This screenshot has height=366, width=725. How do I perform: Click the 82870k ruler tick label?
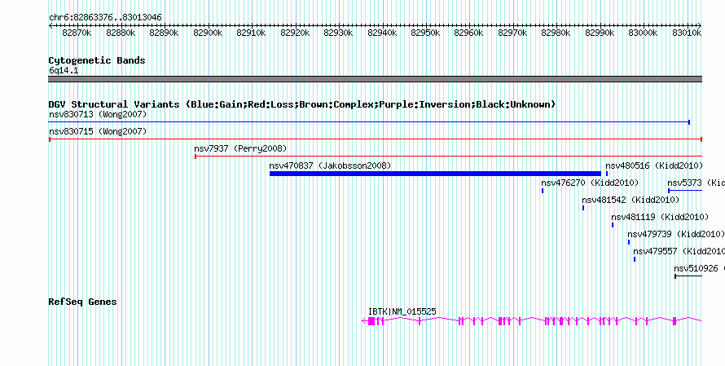click(x=77, y=33)
